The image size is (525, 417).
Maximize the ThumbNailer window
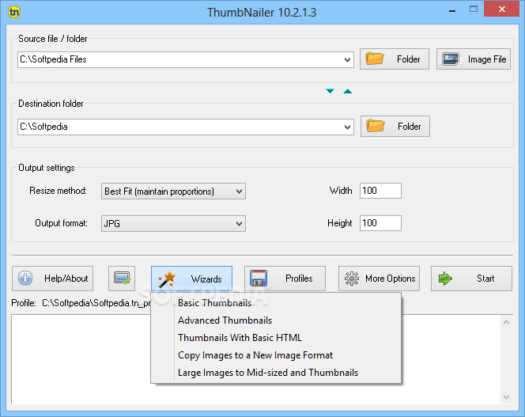474,9
